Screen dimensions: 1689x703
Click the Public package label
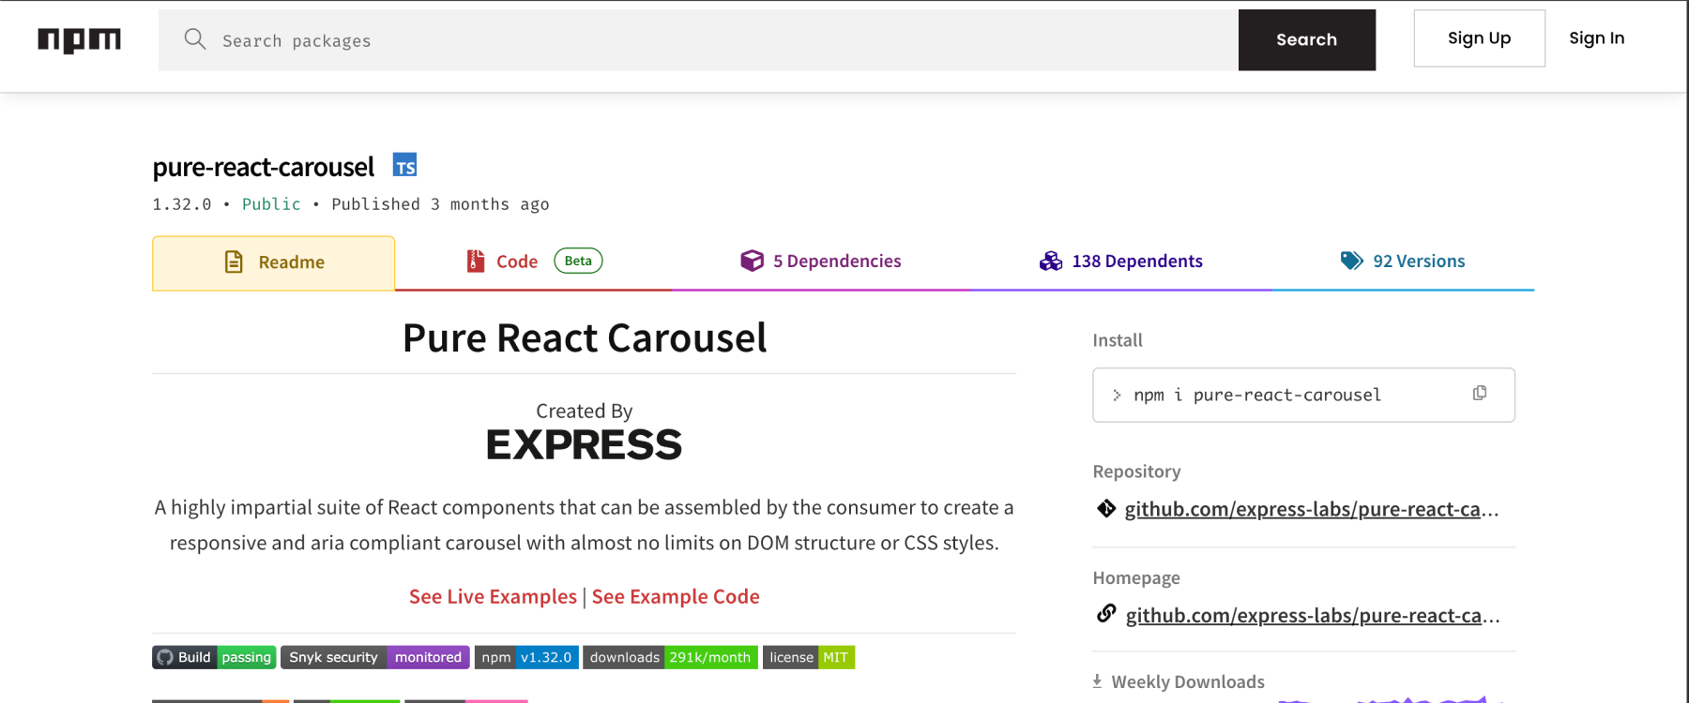tap(271, 204)
